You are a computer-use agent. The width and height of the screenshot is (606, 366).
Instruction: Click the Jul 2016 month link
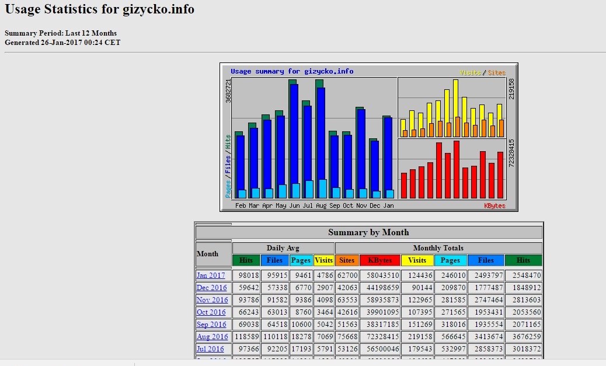click(210, 349)
